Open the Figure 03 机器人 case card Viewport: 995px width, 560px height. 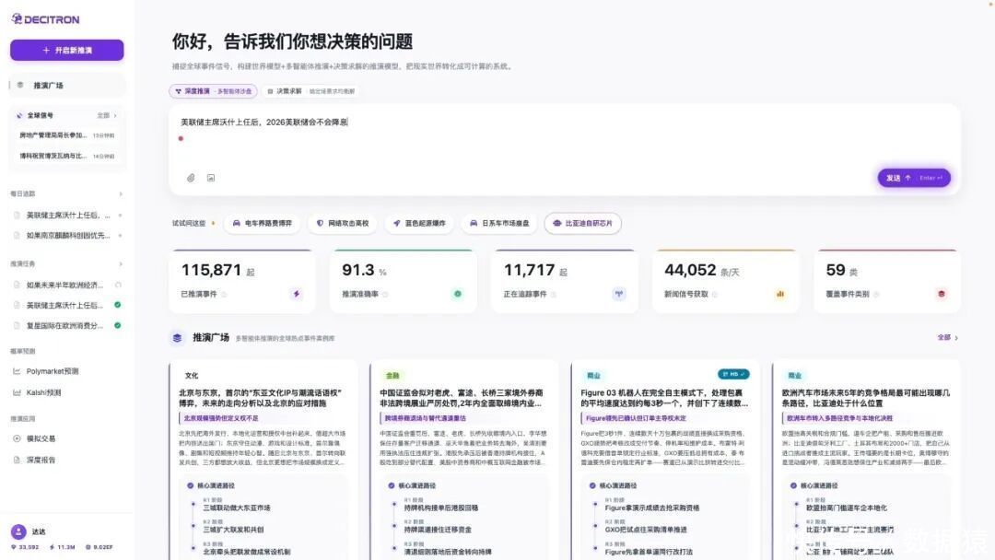[665, 461]
